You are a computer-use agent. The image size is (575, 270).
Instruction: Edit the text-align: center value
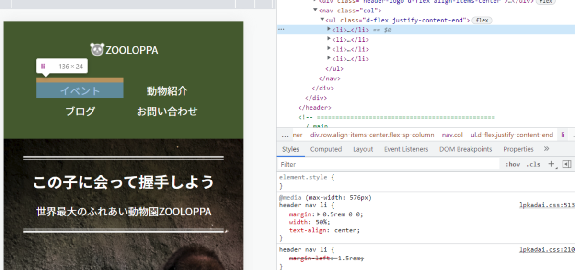pos(345,230)
